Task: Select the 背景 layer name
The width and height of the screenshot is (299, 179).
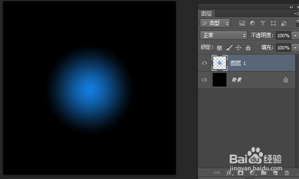Action: [x=237, y=80]
